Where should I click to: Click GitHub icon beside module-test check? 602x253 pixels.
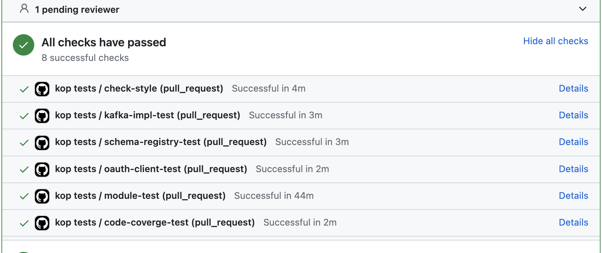42,196
